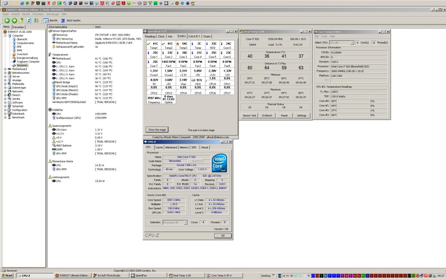
Task: Expand the Anzeige tree node
Action: (x=5, y=80)
